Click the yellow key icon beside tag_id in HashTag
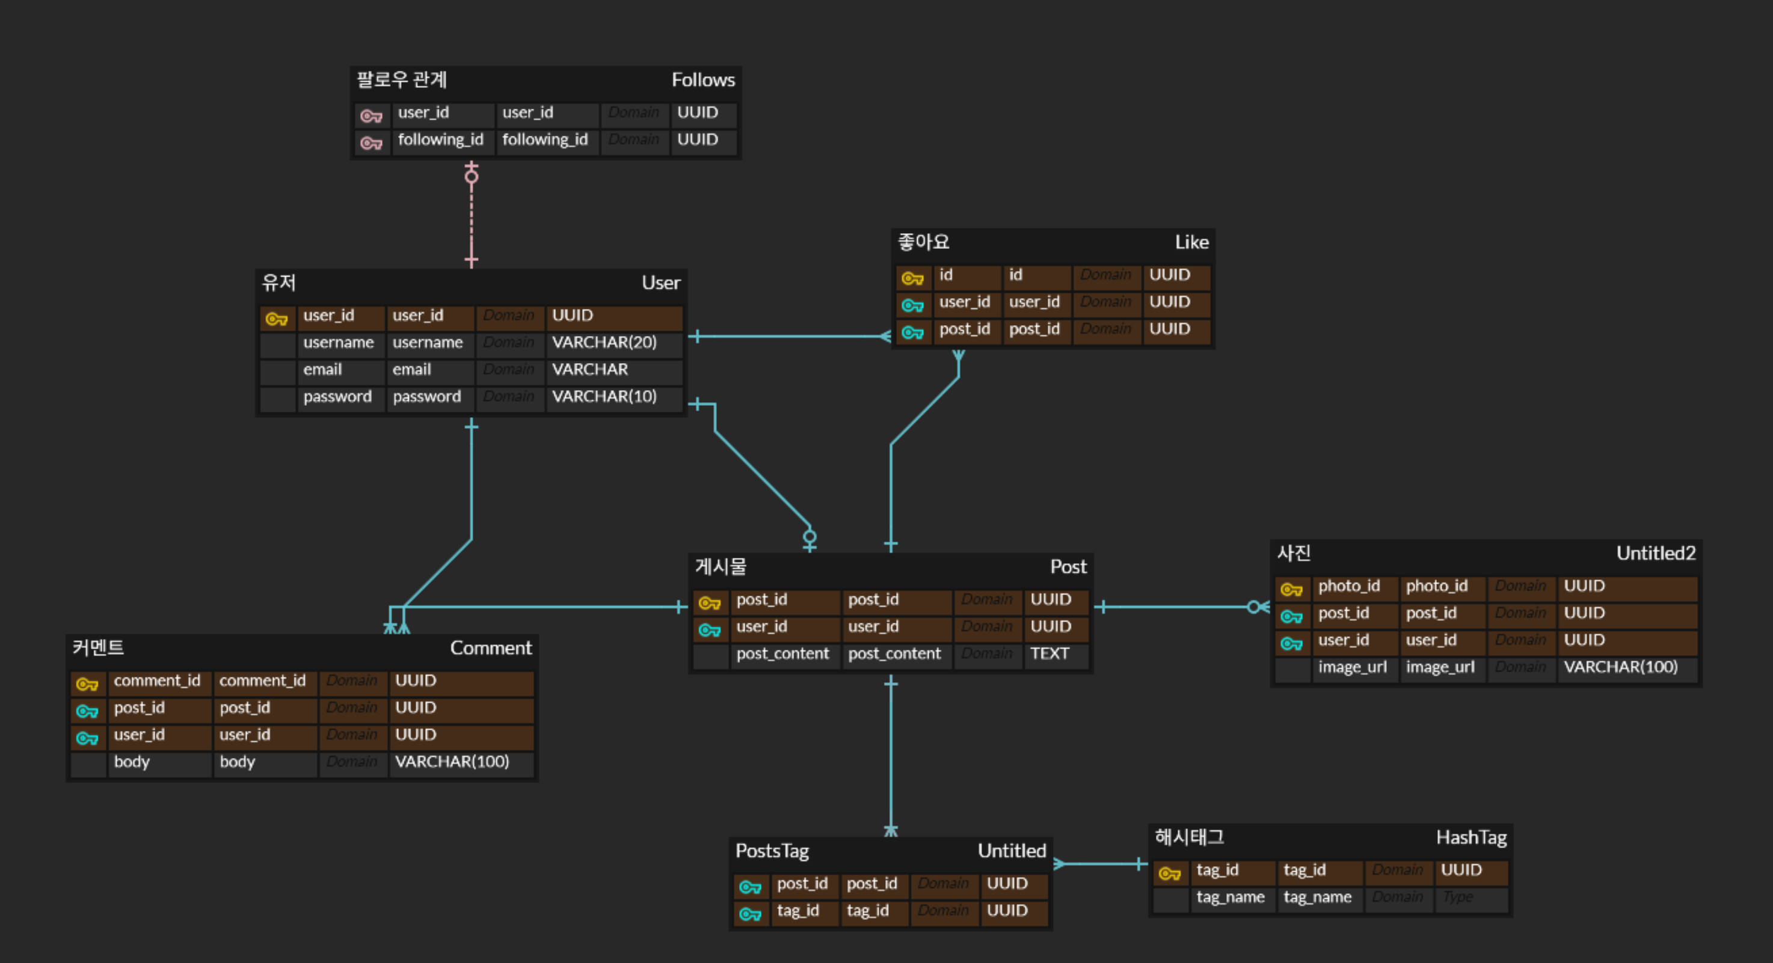 pos(1169,873)
